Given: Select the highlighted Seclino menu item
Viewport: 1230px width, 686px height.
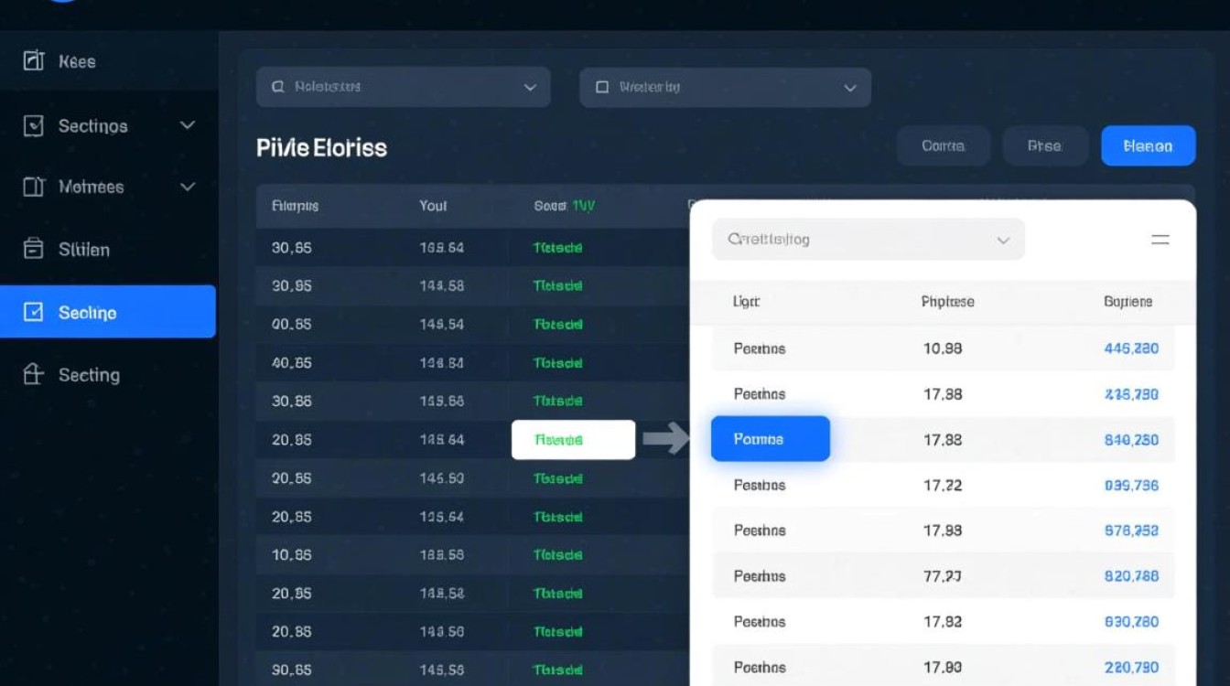Looking at the screenshot, I should tap(108, 312).
